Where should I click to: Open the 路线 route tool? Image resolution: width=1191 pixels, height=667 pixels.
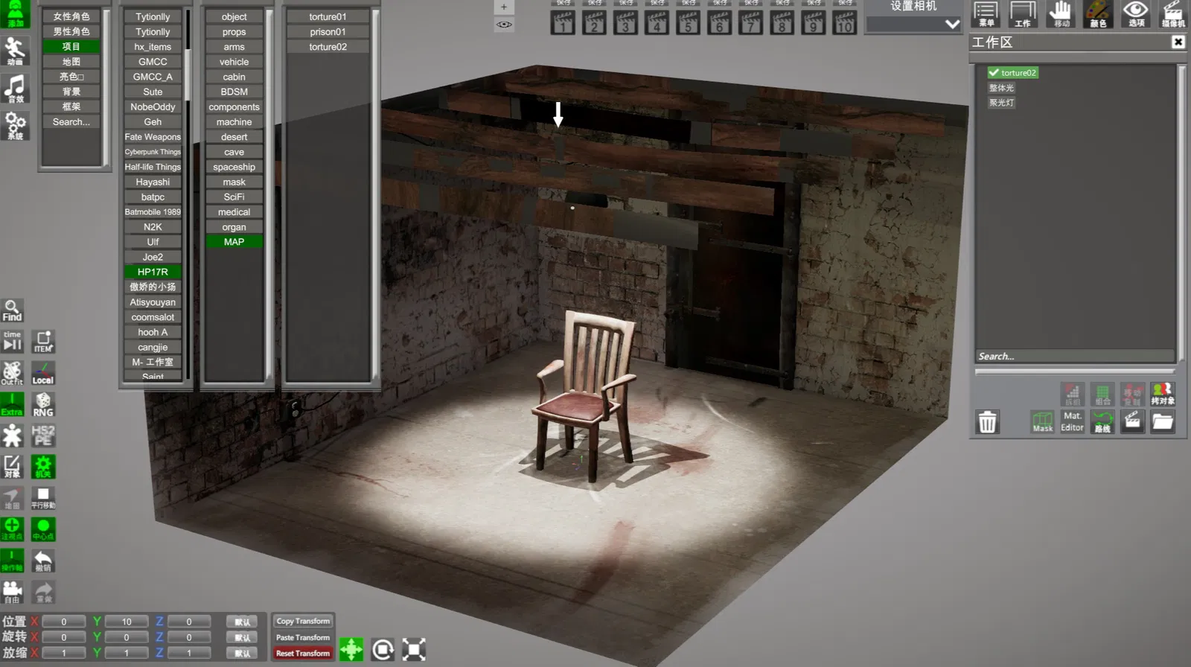click(x=1102, y=422)
